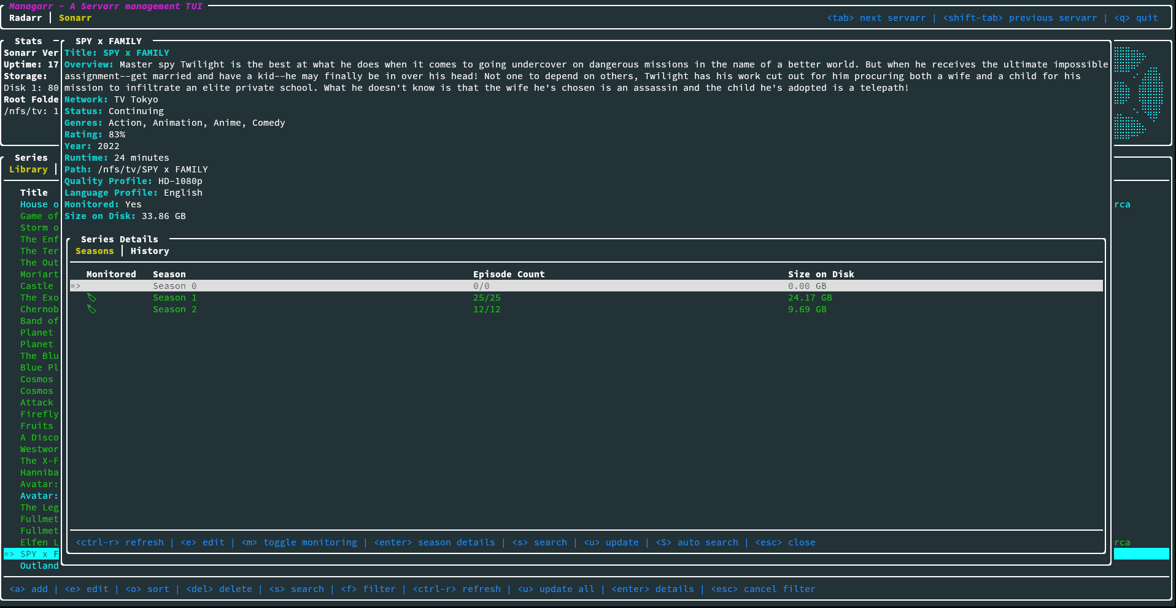Select the Season 1 row
This screenshot has height=608, width=1176.
click(x=175, y=298)
